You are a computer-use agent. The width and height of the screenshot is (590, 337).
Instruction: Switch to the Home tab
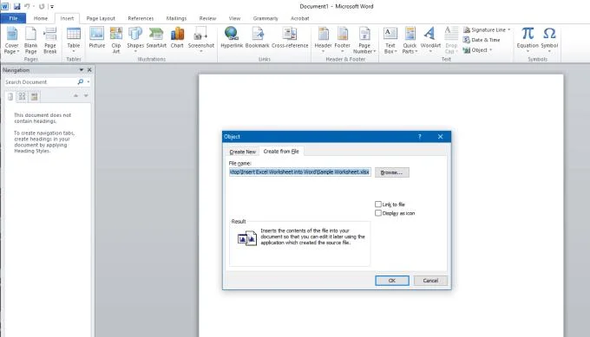coord(41,18)
